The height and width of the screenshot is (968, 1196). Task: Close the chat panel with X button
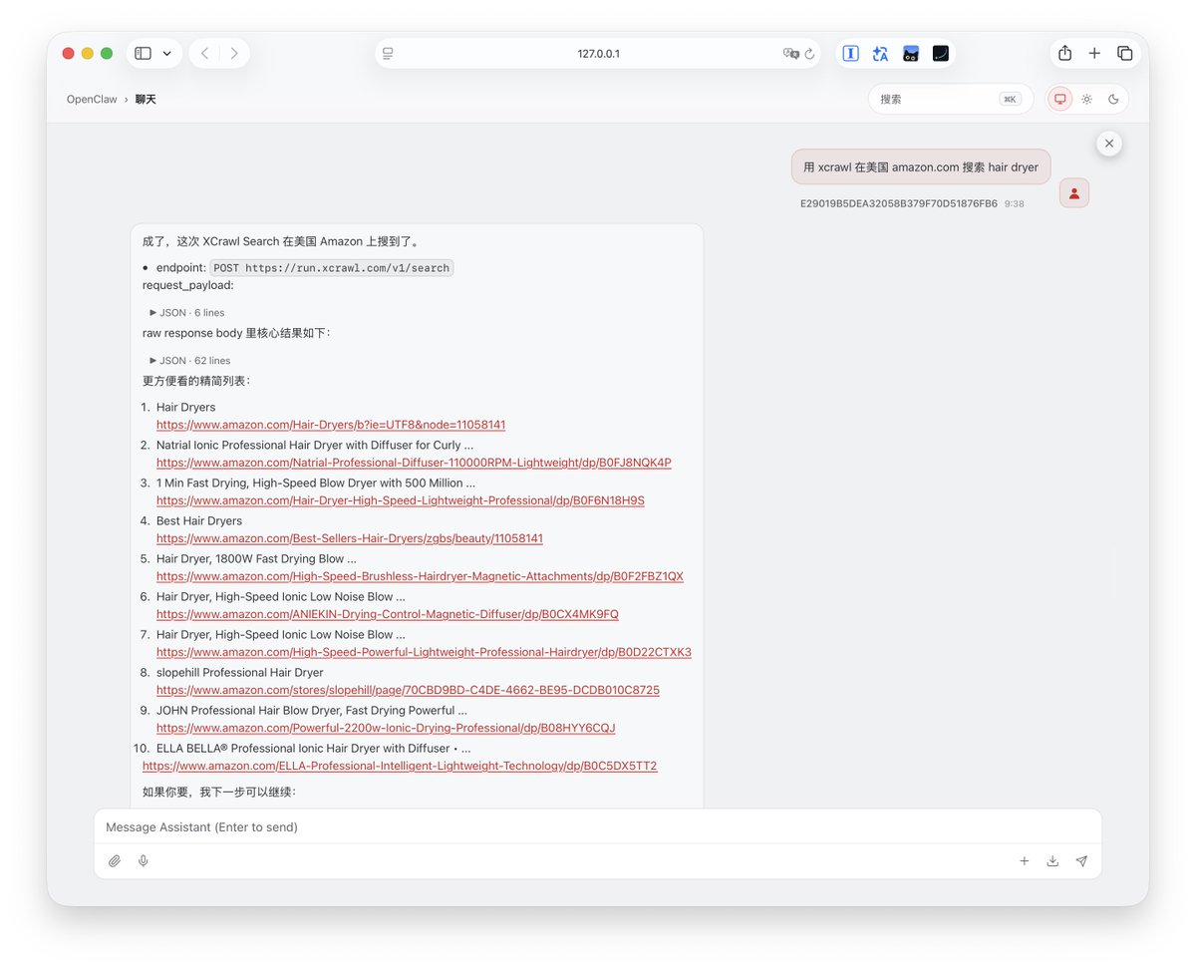pyautogui.click(x=1109, y=144)
